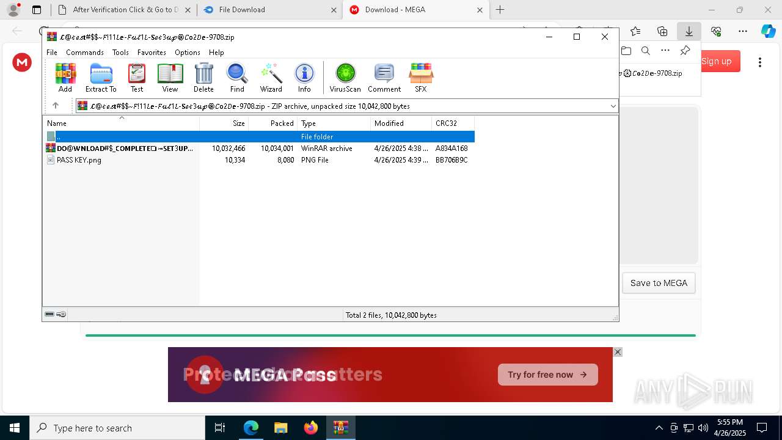Sort by Name column header
Screen dimensions: 782x440
(x=121, y=123)
